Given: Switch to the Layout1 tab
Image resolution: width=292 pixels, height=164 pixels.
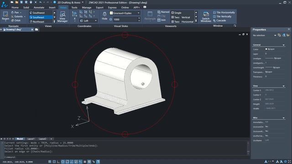Looking at the screenshot, I should [31, 139].
